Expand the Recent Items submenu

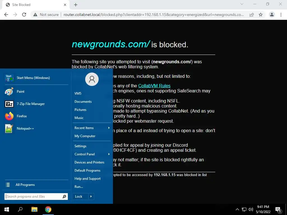[x=92, y=128]
